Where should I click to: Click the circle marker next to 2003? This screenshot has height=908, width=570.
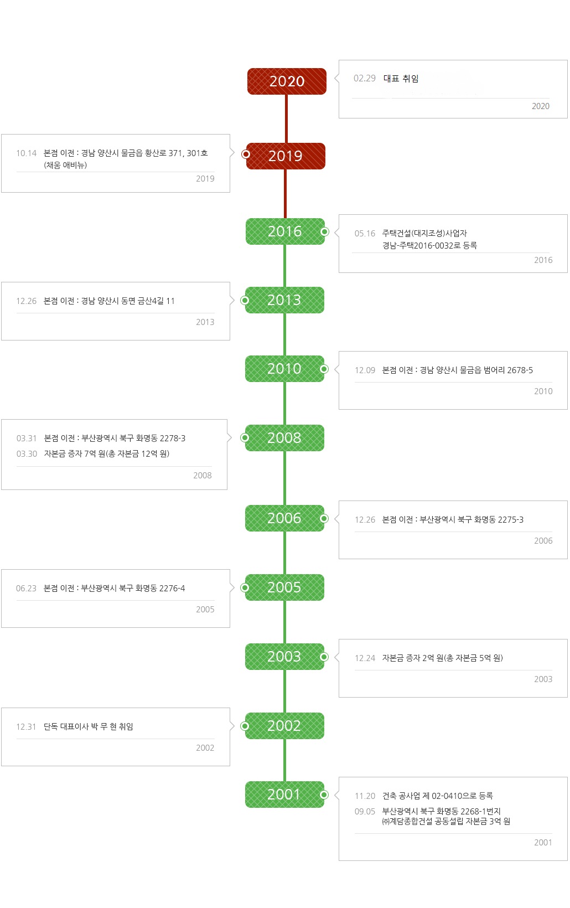pyautogui.click(x=324, y=657)
